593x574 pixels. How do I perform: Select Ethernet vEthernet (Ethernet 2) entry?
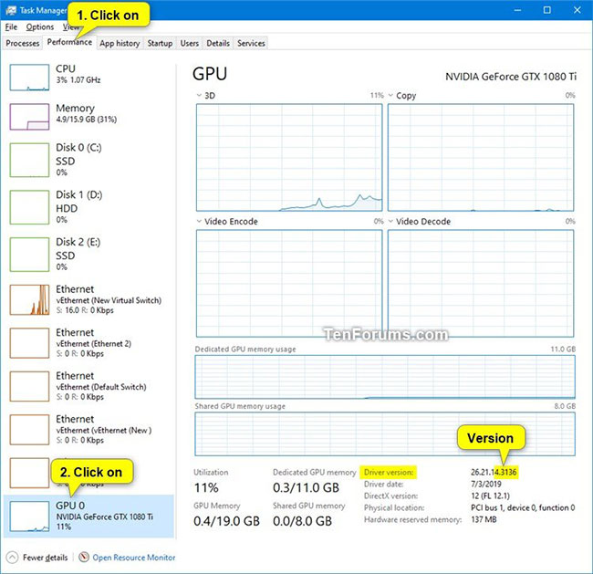tap(88, 343)
